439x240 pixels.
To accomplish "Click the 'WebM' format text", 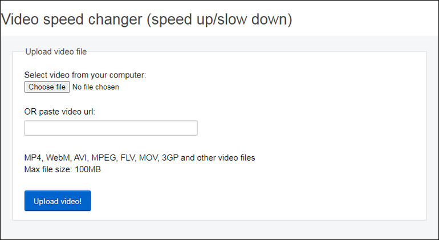I will [58, 158].
